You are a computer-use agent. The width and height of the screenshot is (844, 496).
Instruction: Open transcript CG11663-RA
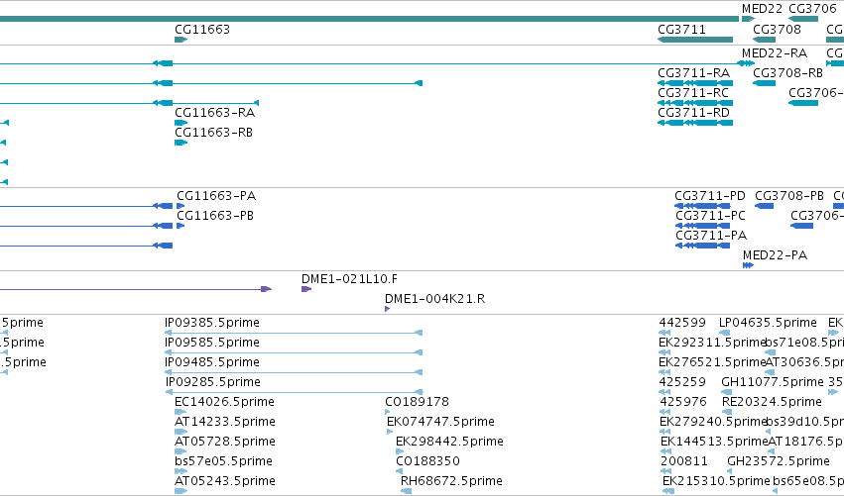(x=214, y=113)
